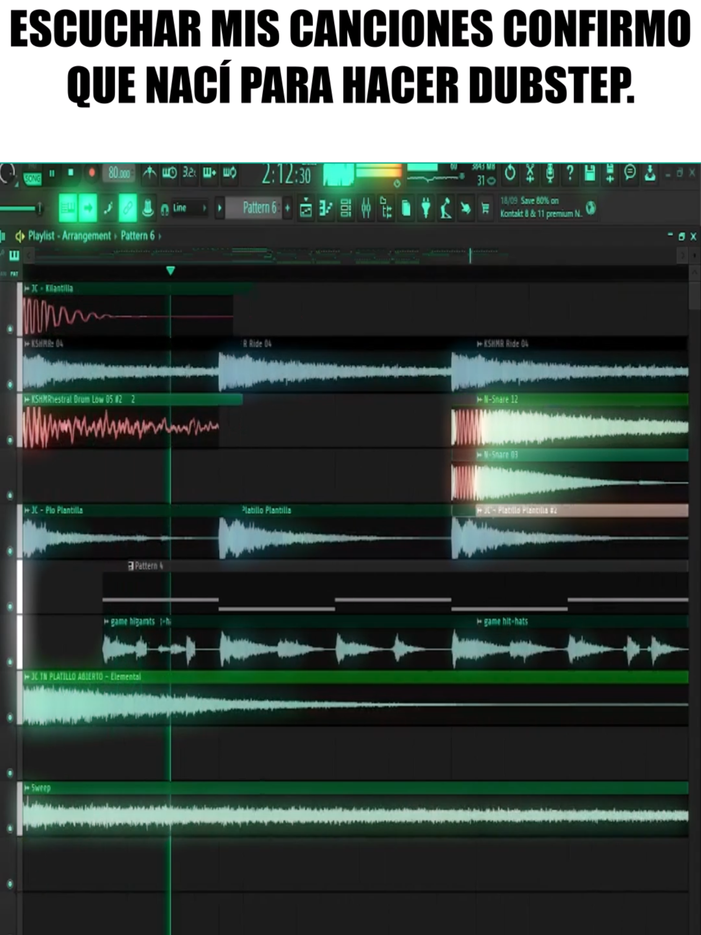
Task: Enable the 3-2-1 recording countdown
Action: (x=189, y=173)
